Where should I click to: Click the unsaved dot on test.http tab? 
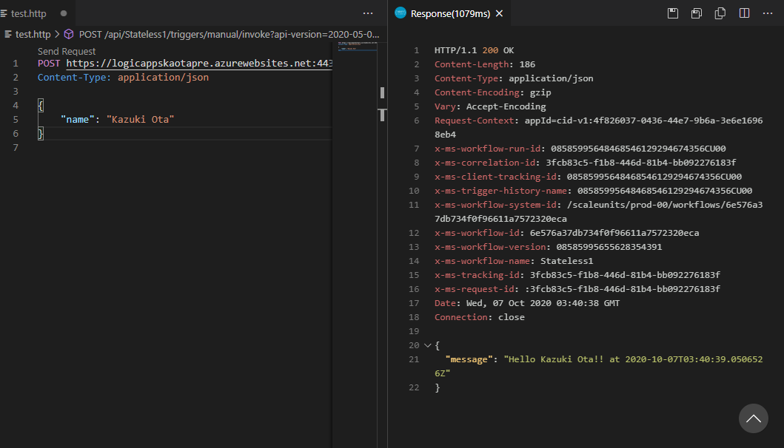pyautogui.click(x=64, y=13)
